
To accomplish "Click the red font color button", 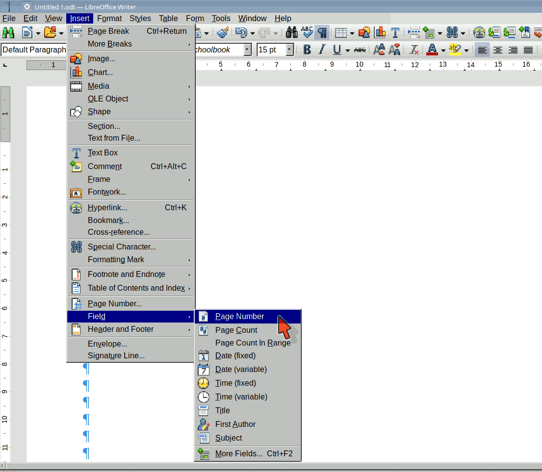I will [432, 50].
